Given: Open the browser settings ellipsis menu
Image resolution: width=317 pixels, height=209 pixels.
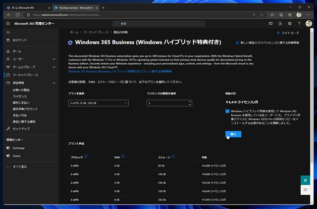Looking at the screenshot, I should coord(308,15).
